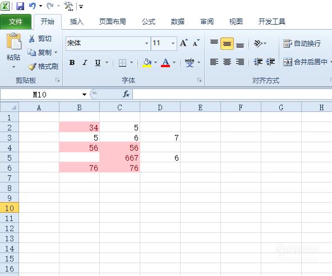
Task: Click the Decrease Font Size icon
Action: point(196,43)
